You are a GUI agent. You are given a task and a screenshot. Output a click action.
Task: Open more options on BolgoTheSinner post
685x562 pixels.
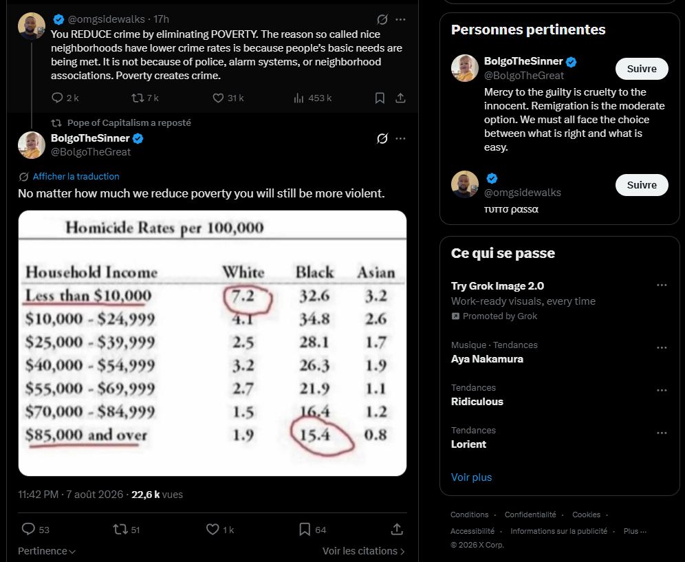tap(400, 138)
